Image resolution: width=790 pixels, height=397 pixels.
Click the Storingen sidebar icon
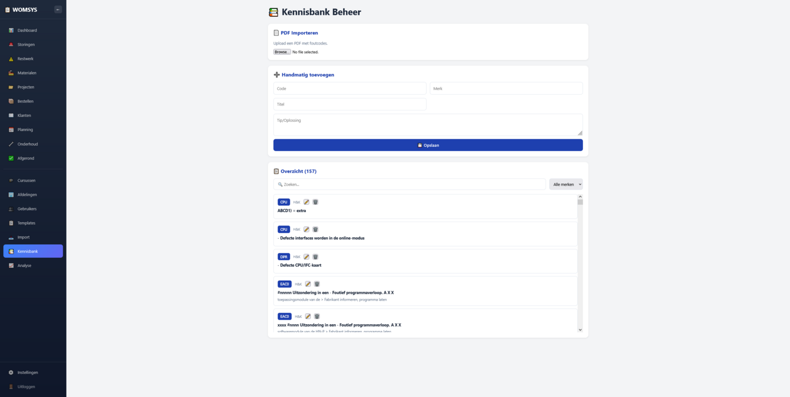coord(11,45)
